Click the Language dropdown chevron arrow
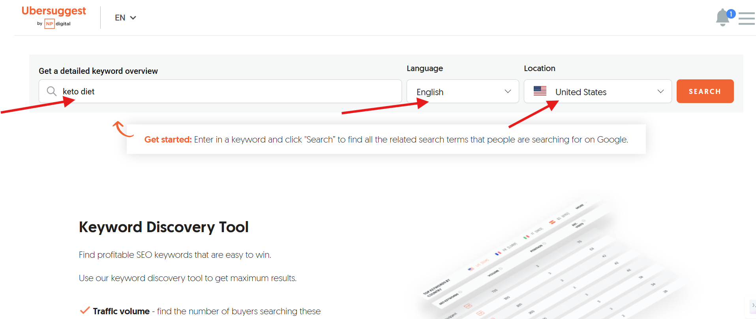Viewport: 756px width, 319px height. tap(508, 91)
